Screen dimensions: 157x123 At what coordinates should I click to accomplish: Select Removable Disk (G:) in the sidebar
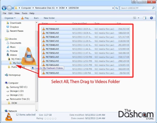point(19,99)
